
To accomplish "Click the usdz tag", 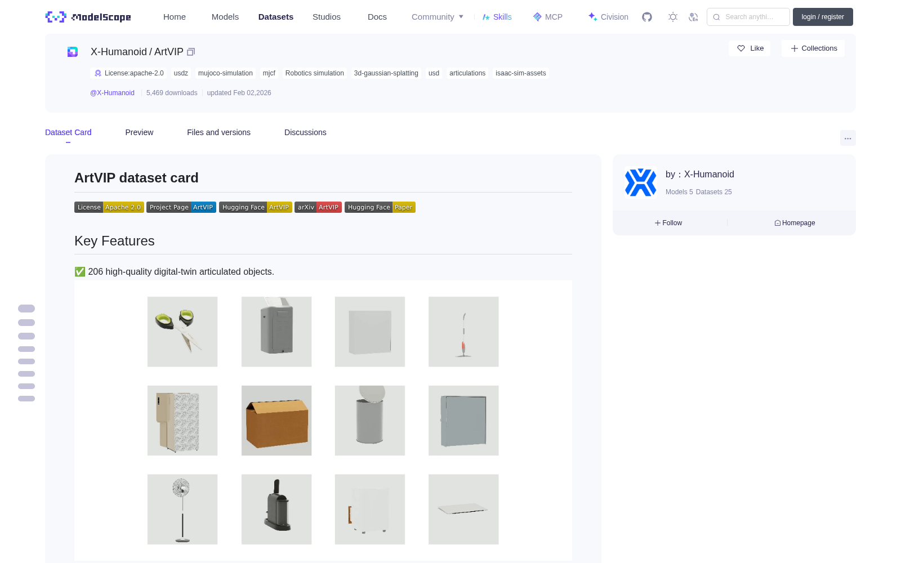I will 181,73.
